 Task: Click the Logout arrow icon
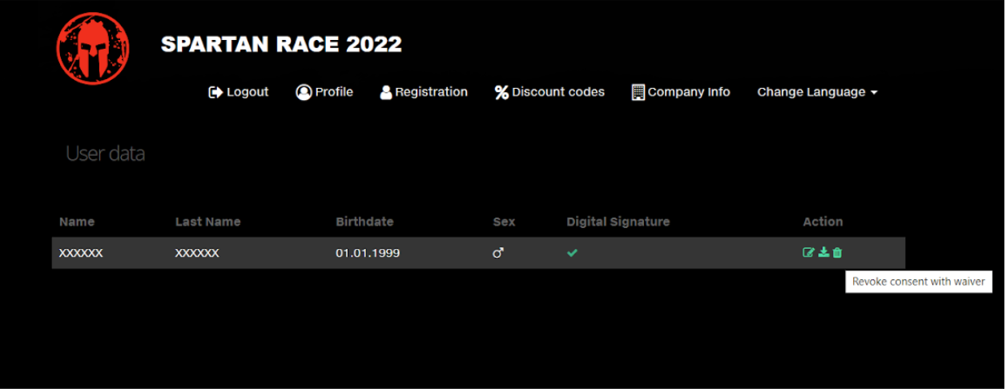click(215, 92)
